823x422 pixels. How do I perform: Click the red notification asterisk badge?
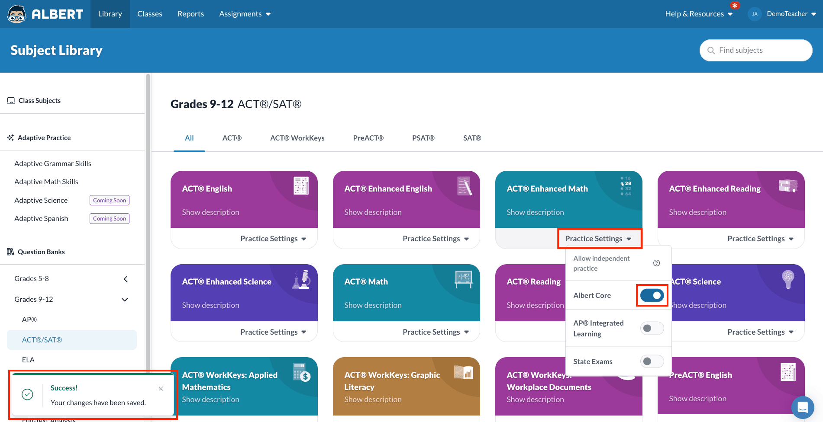click(735, 6)
